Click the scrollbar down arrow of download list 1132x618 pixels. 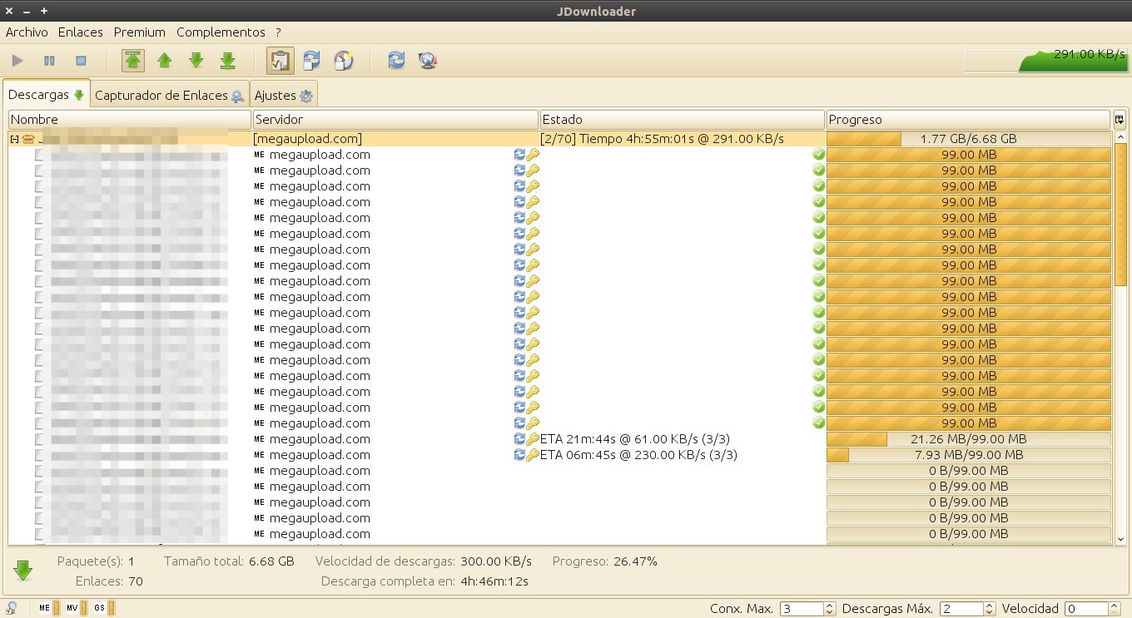click(1120, 539)
